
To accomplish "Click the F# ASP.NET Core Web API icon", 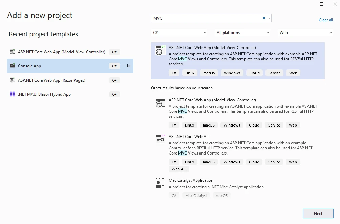I will (160, 139).
